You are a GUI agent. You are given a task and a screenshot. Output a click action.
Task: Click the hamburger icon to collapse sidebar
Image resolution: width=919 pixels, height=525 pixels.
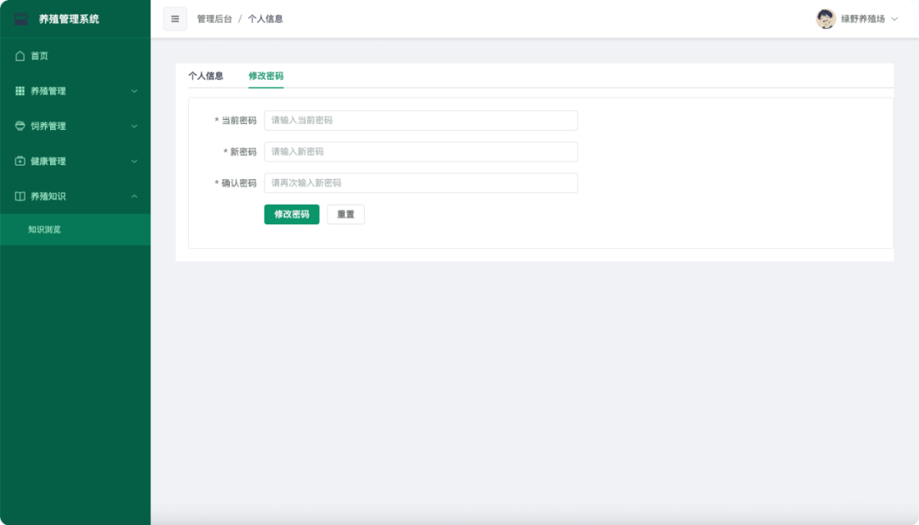(x=174, y=18)
